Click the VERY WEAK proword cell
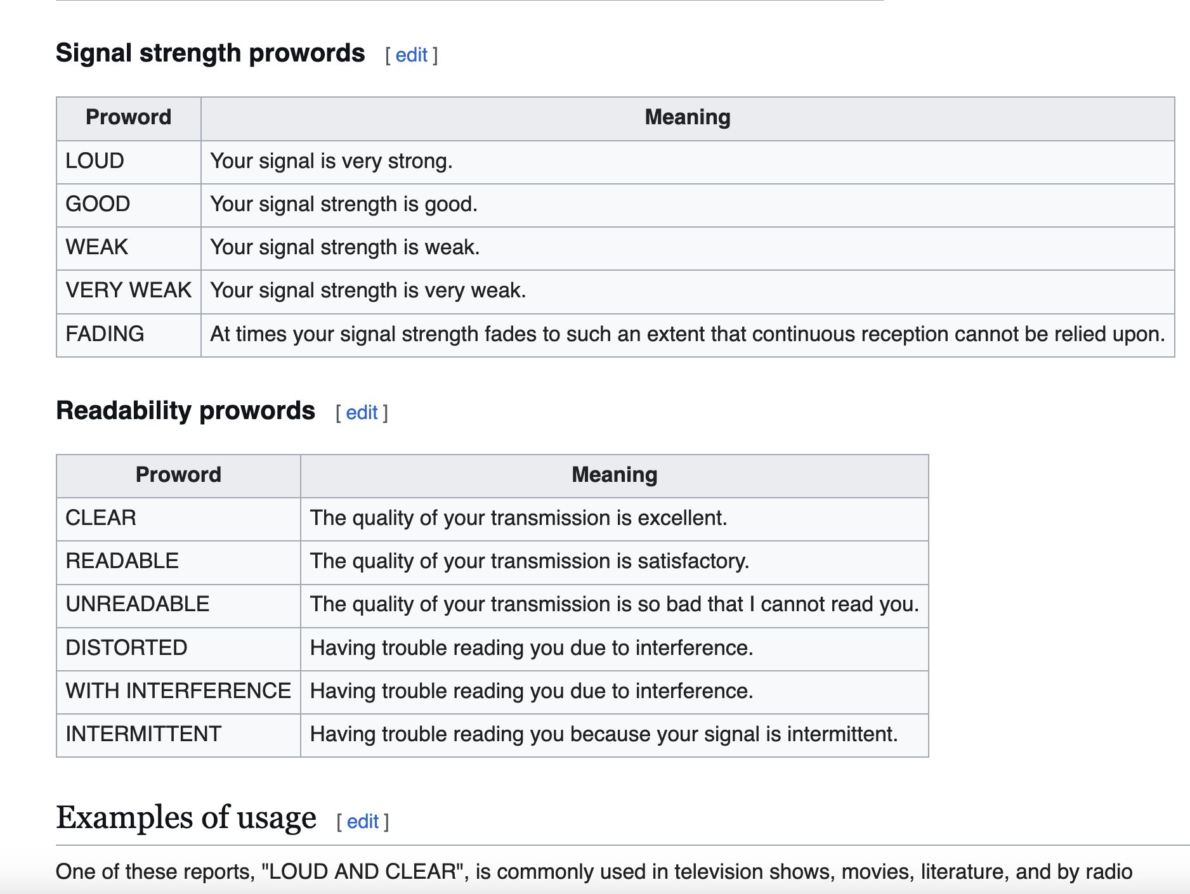1190x894 pixels. pos(128,290)
